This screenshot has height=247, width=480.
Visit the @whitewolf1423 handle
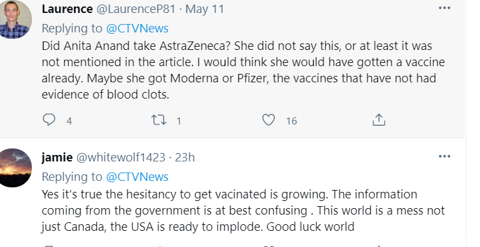(x=121, y=158)
